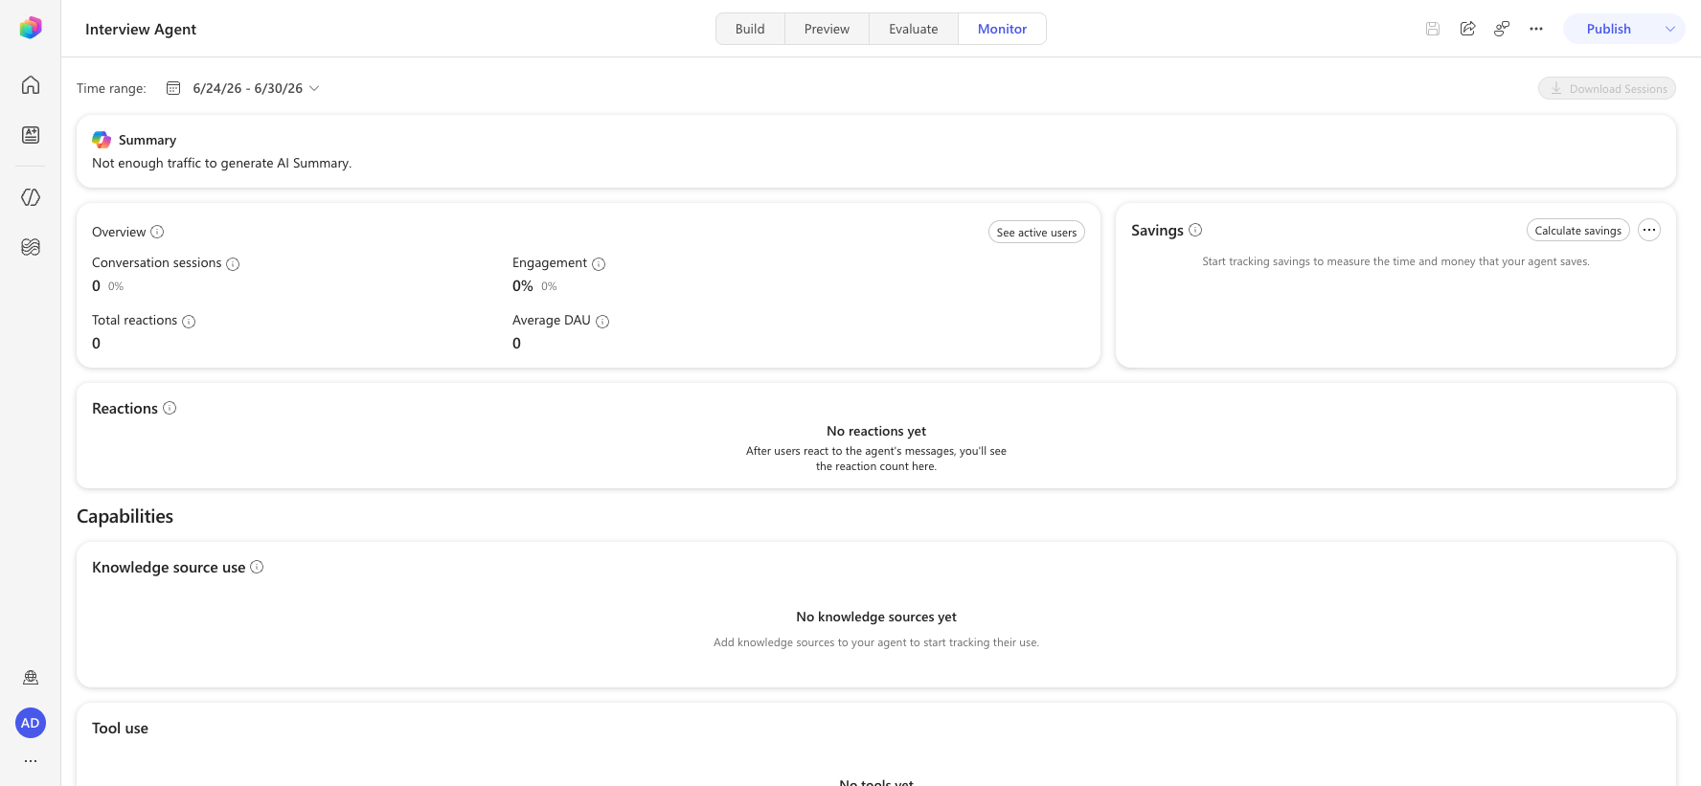This screenshot has width=1701, height=786.
Task: Switch to the Build tab
Action: (x=750, y=29)
